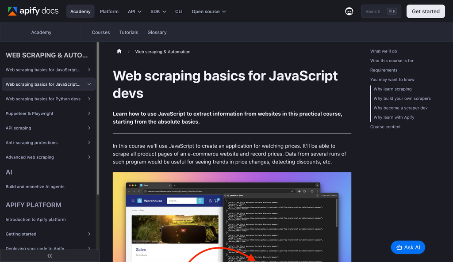Jump to Who this course is for
The height and width of the screenshot is (262, 453).
click(x=392, y=61)
